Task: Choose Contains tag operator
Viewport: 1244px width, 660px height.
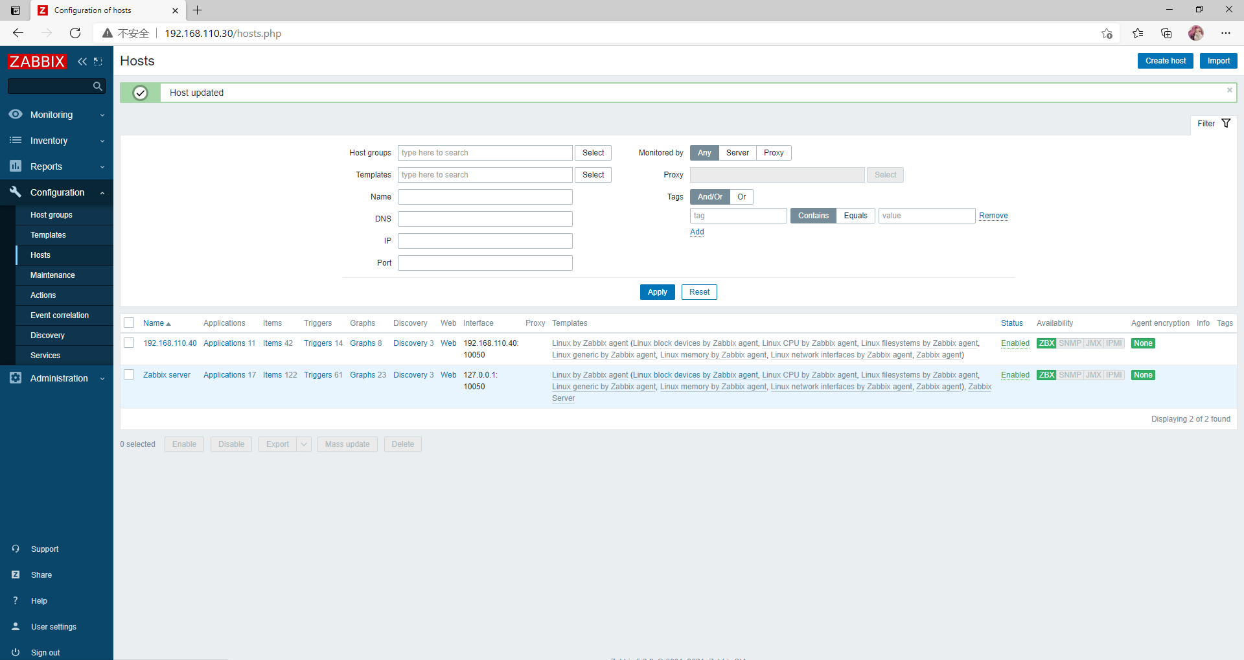Action: [x=813, y=216]
